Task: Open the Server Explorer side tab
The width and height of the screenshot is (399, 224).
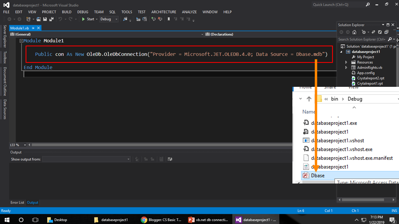Action: 5,36
